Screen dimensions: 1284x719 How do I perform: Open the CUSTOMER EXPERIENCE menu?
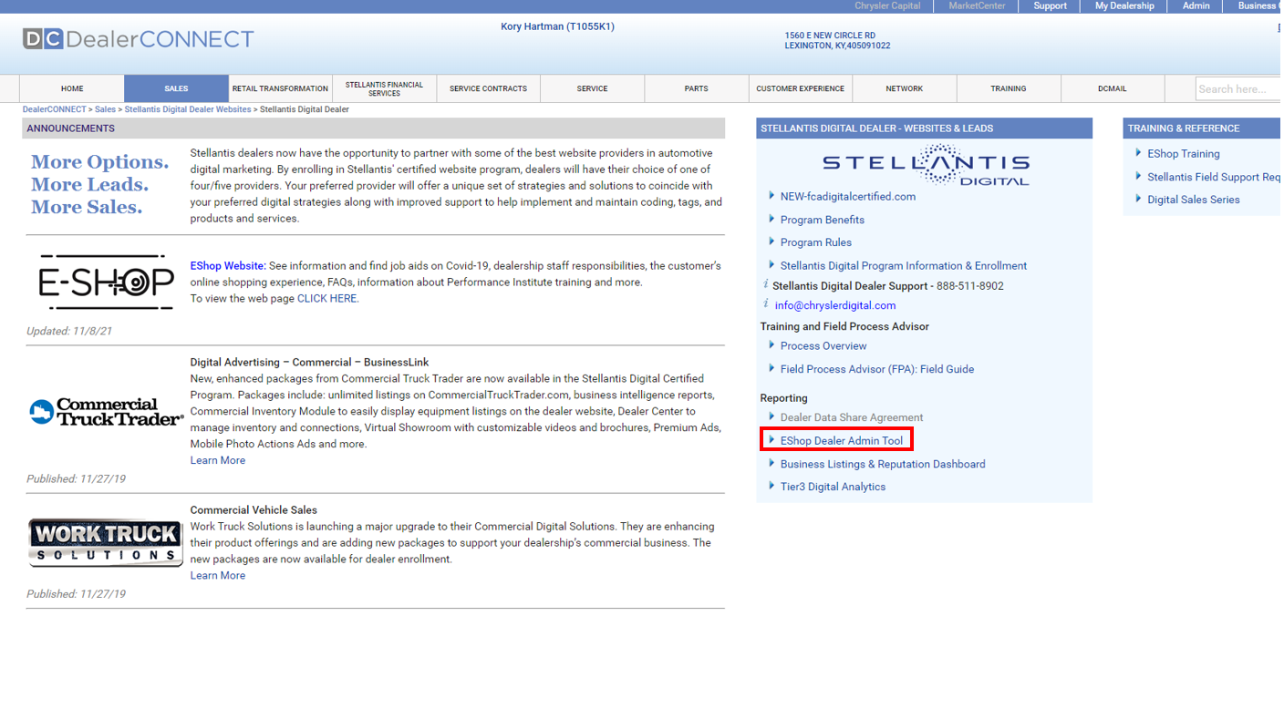(x=800, y=88)
